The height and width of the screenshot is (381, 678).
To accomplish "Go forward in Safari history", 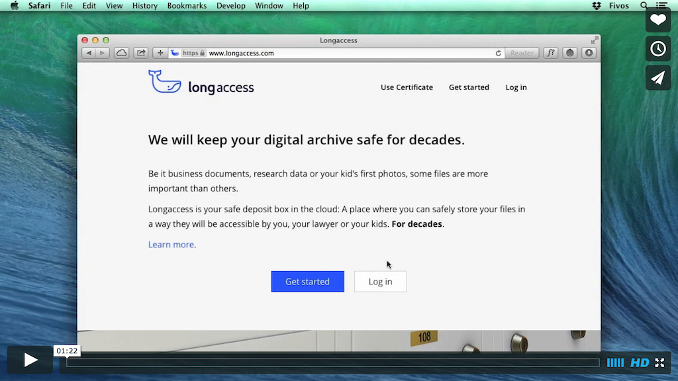I will pos(103,53).
